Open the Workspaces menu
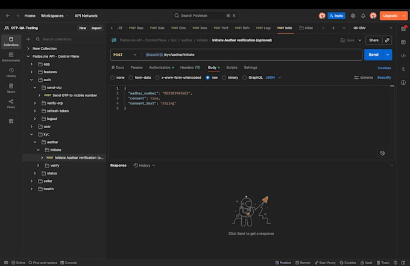The image size is (410, 266). tap(54, 16)
